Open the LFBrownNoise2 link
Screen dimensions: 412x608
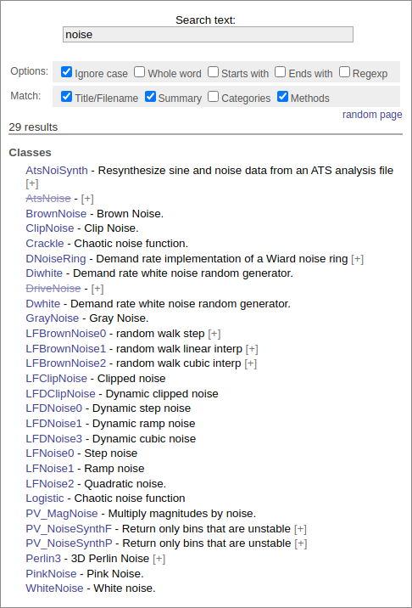[66, 363]
